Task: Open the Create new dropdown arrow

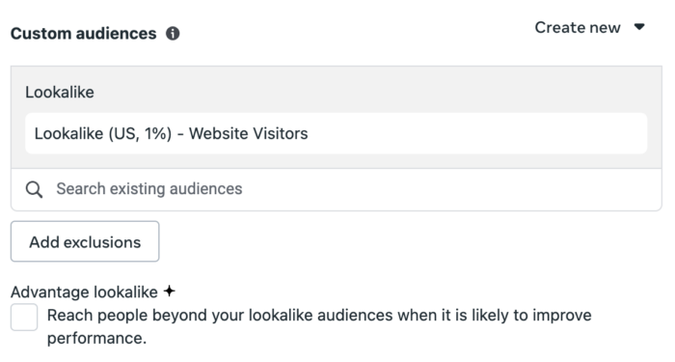Action: click(639, 27)
